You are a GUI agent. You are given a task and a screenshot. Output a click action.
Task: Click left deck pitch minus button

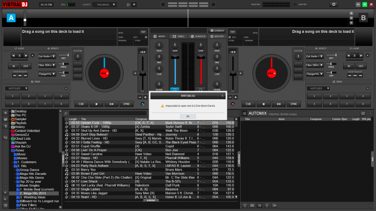click(140, 98)
